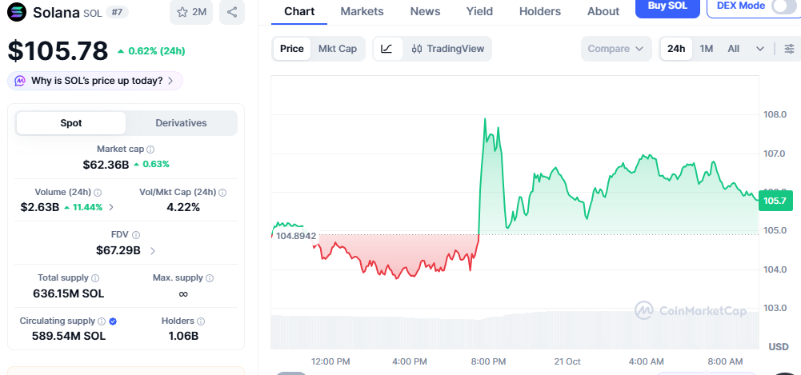Image resolution: width=801 pixels, height=375 pixels.
Task: Expand more time range options chevron
Action: [760, 49]
